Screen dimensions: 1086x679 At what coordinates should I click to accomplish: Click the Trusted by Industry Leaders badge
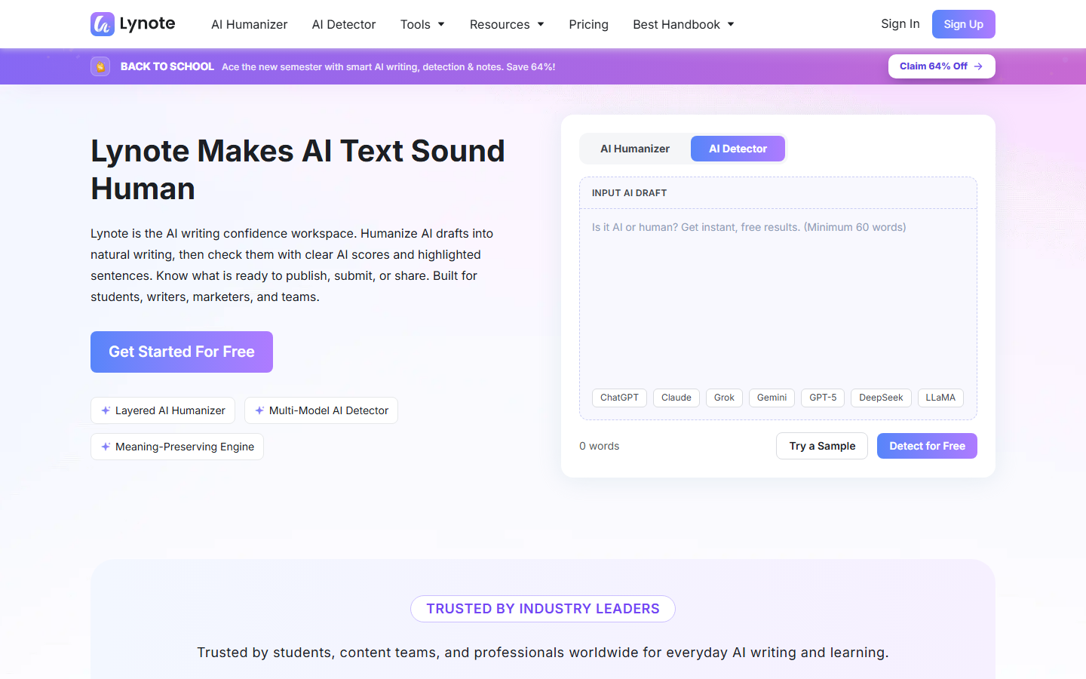pos(543,609)
